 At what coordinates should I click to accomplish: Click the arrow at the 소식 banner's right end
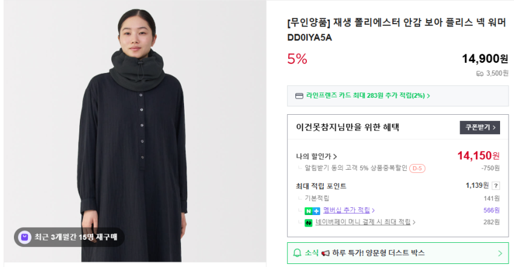click(x=499, y=254)
